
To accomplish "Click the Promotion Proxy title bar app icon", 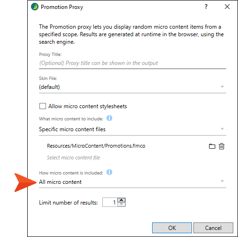I will (35, 7).
